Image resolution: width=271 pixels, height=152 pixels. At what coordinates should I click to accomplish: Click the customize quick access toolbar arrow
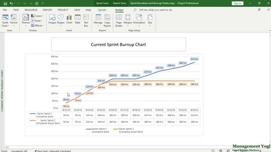coord(42,3)
